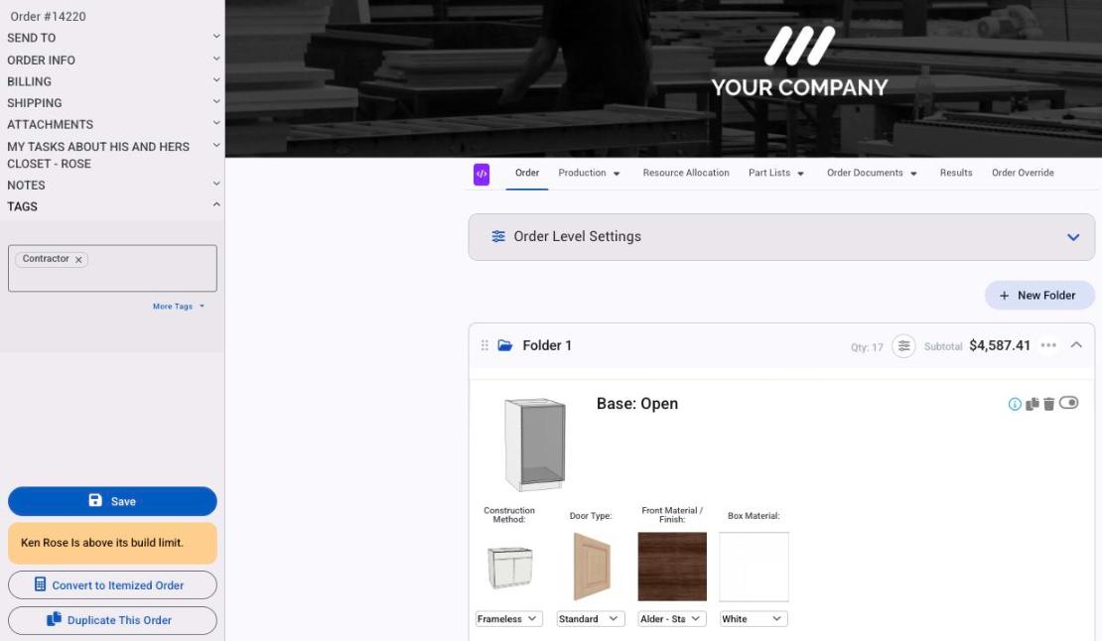Open the More Tags dropdown
The height and width of the screenshot is (641, 1102).
179,307
